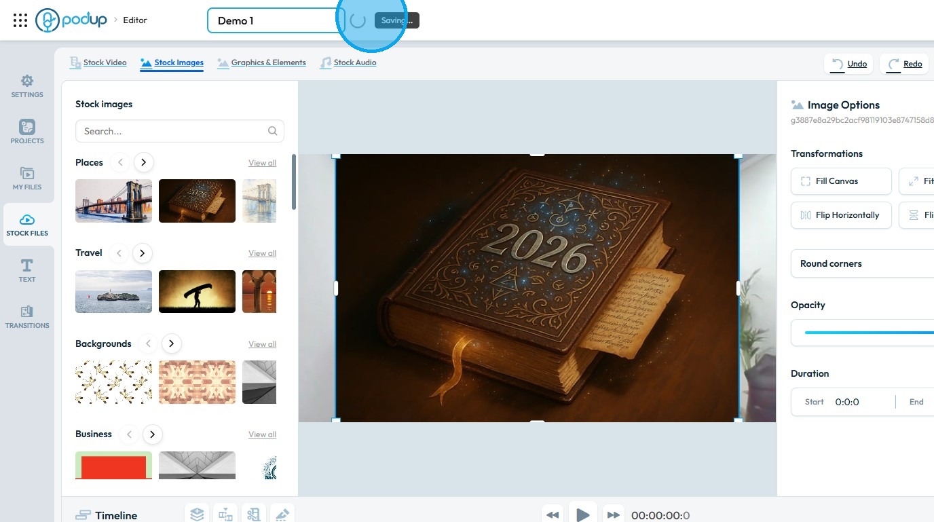Viewport: 934px width, 522px height.
Task: Show next Backgrounds images
Action: coord(171,343)
